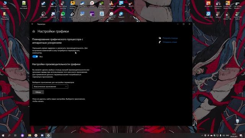
Task: Switch to Settings gear taskbar button
Action: click(x=49, y=135)
